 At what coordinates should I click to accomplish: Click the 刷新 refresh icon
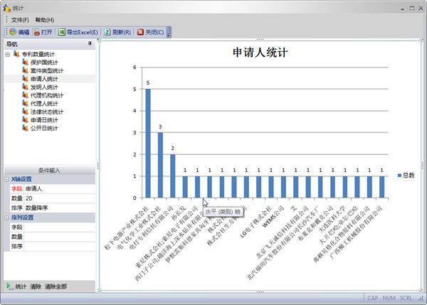coord(107,32)
